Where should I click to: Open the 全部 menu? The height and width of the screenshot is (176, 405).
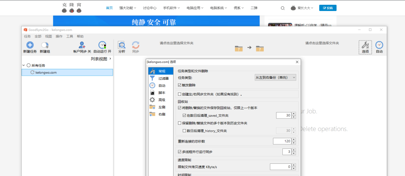[x=38, y=36]
